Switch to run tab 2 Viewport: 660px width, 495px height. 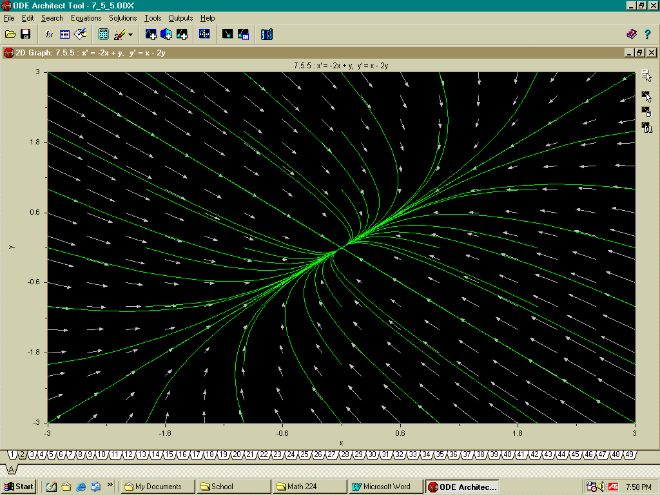(23, 454)
